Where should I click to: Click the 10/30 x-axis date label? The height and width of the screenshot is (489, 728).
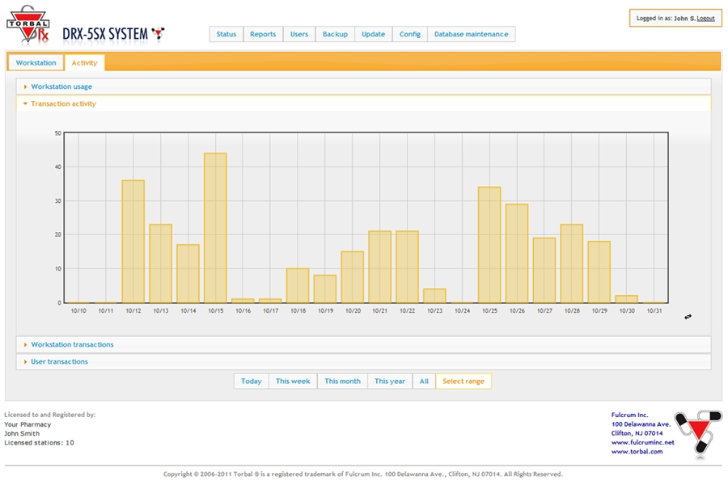tap(627, 311)
